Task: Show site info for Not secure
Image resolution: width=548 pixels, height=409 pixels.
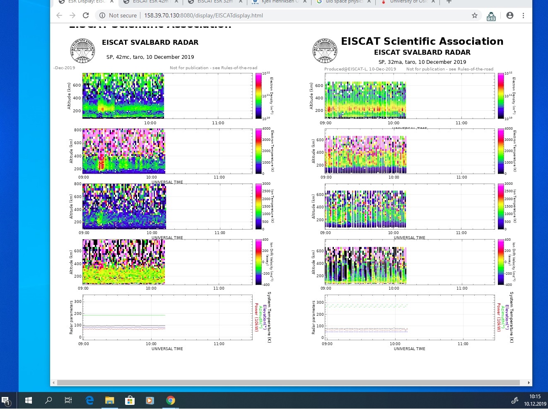Action: tap(118, 15)
